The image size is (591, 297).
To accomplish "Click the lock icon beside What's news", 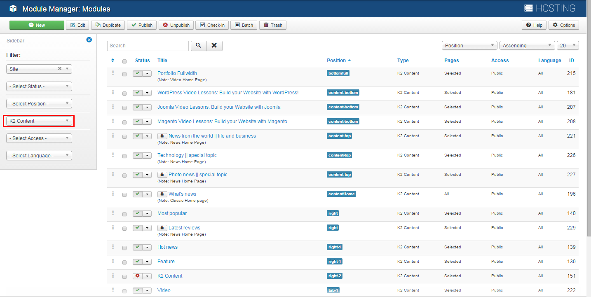I will coord(162,194).
